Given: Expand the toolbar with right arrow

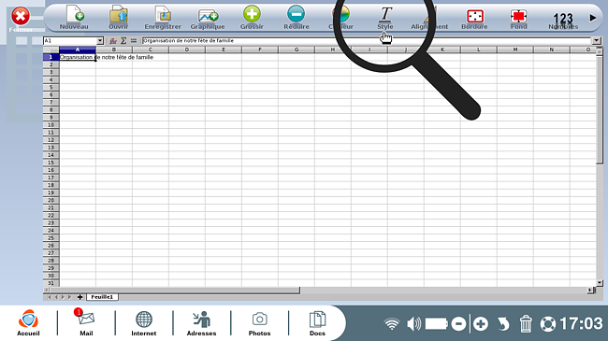Looking at the screenshot, I should click(592, 18).
